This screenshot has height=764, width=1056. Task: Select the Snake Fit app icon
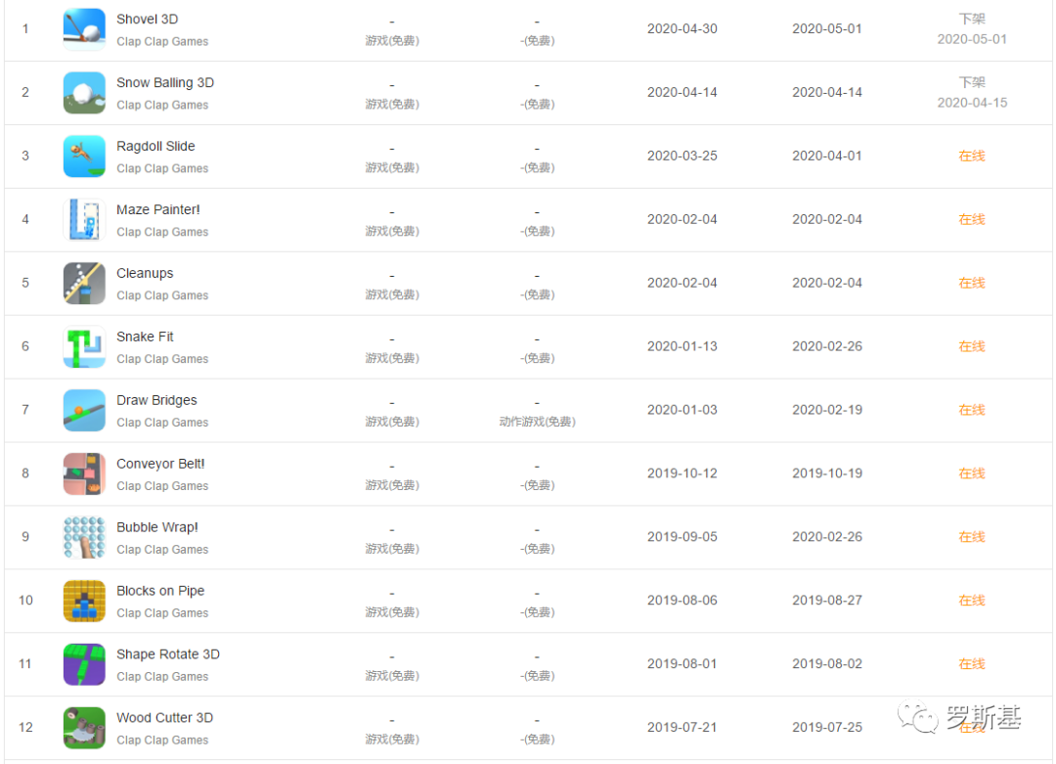point(84,347)
